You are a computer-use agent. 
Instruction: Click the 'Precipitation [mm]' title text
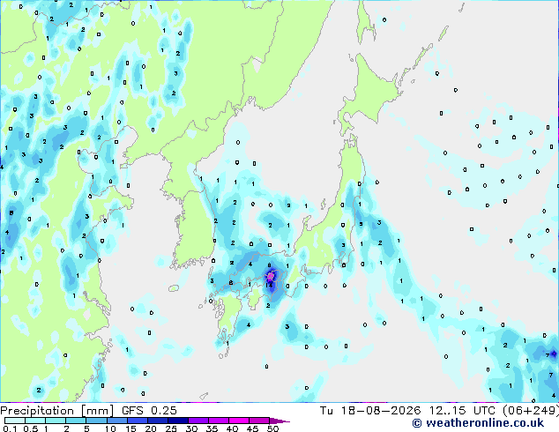[x=56, y=411]
